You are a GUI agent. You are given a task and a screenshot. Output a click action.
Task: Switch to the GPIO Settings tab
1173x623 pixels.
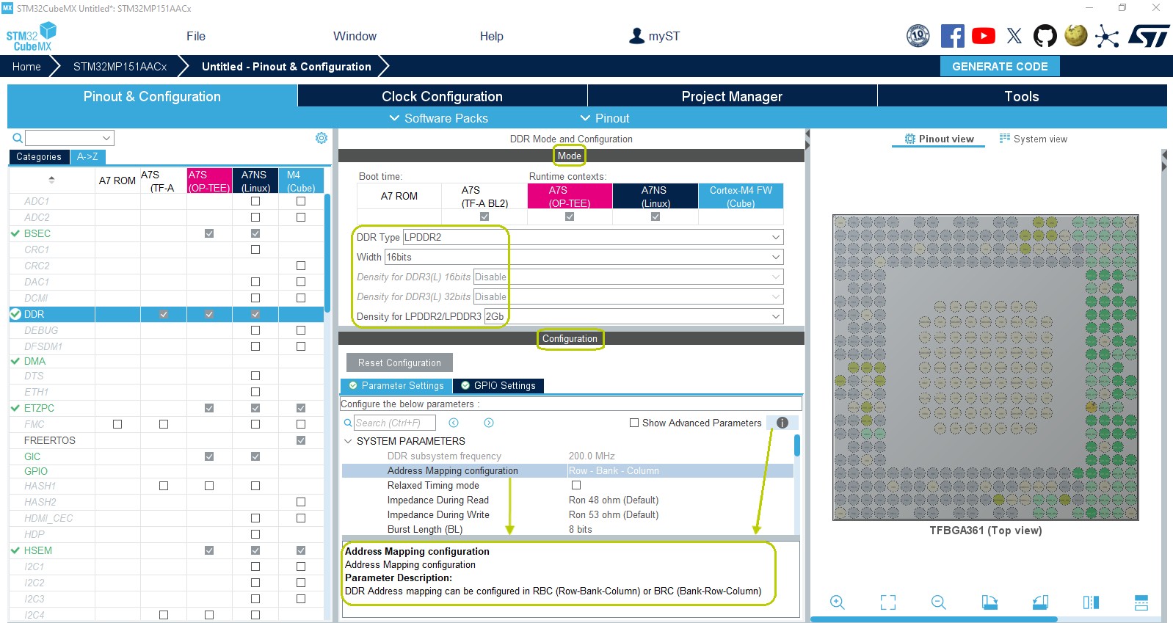click(498, 385)
